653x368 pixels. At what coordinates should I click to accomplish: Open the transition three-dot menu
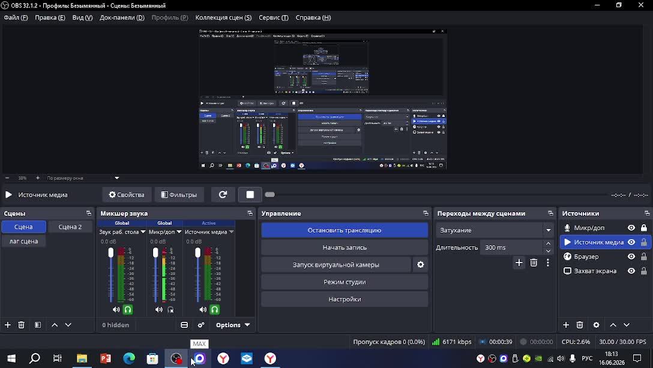(x=547, y=263)
